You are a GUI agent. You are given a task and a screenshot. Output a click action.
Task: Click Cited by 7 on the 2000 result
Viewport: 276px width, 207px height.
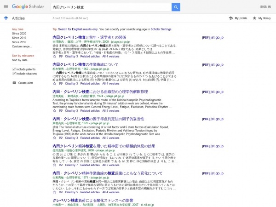click(x=71, y=165)
